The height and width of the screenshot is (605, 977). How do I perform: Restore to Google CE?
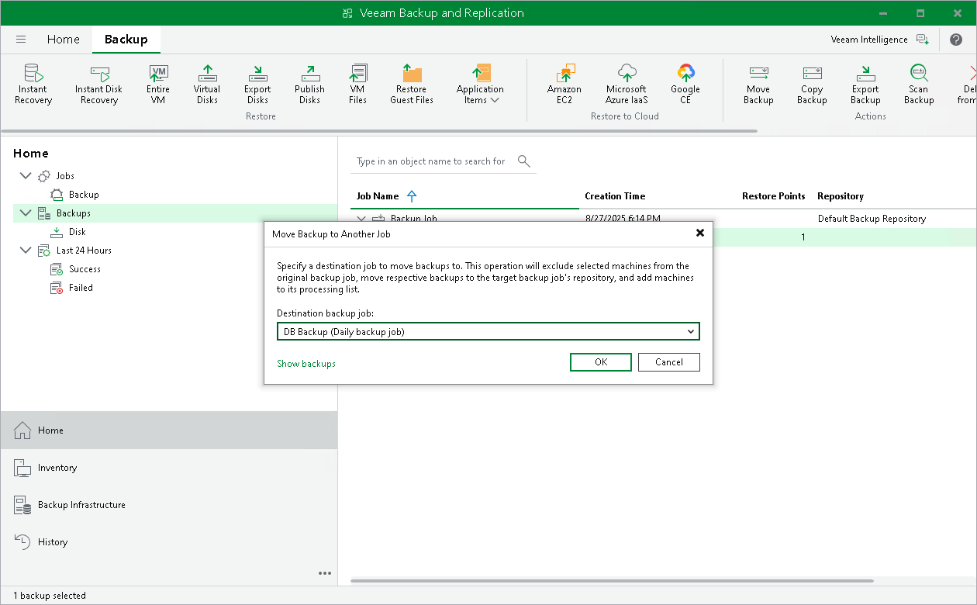coord(685,84)
